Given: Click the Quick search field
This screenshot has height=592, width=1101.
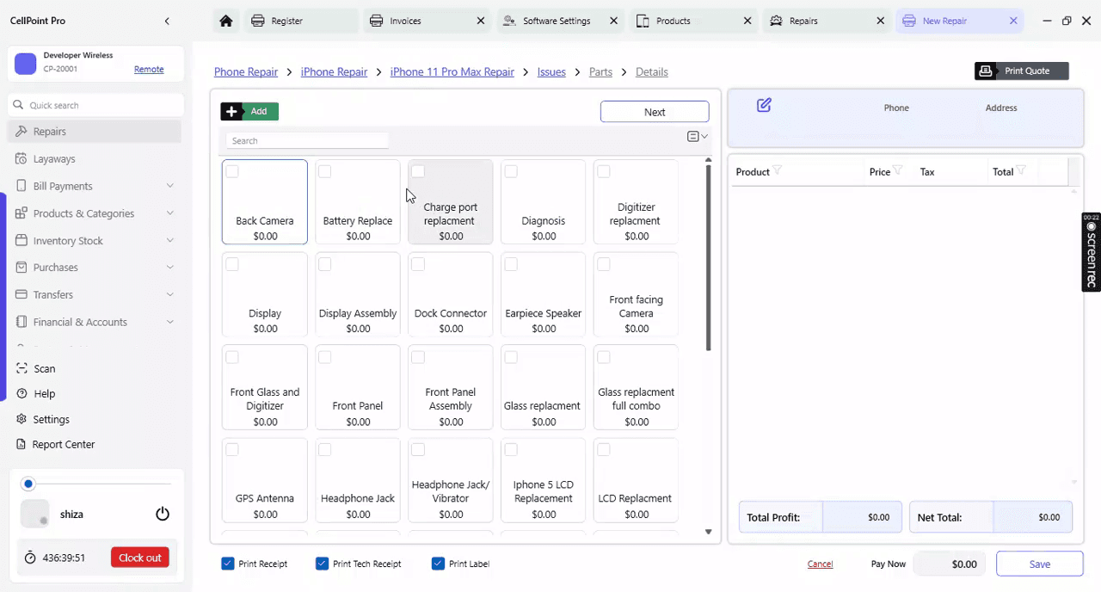Looking at the screenshot, I should click(x=95, y=105).
